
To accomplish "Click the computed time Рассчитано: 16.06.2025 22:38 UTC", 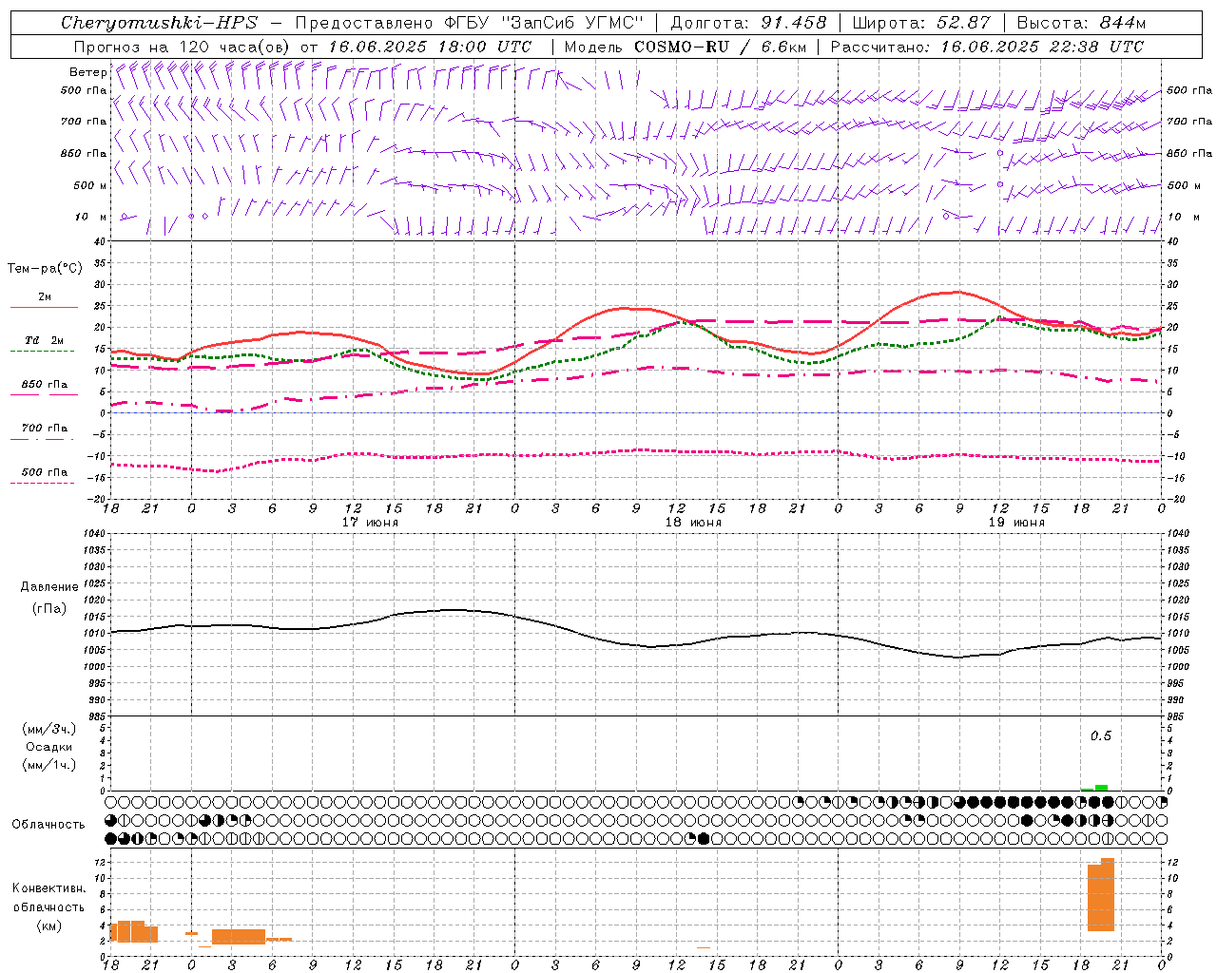I will [x=987, y=46].
